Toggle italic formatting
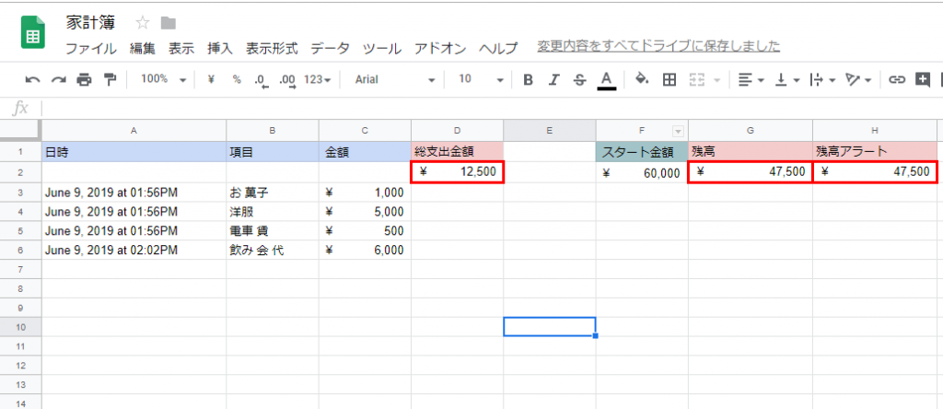943x409 pixels. (x=553, y=79)
